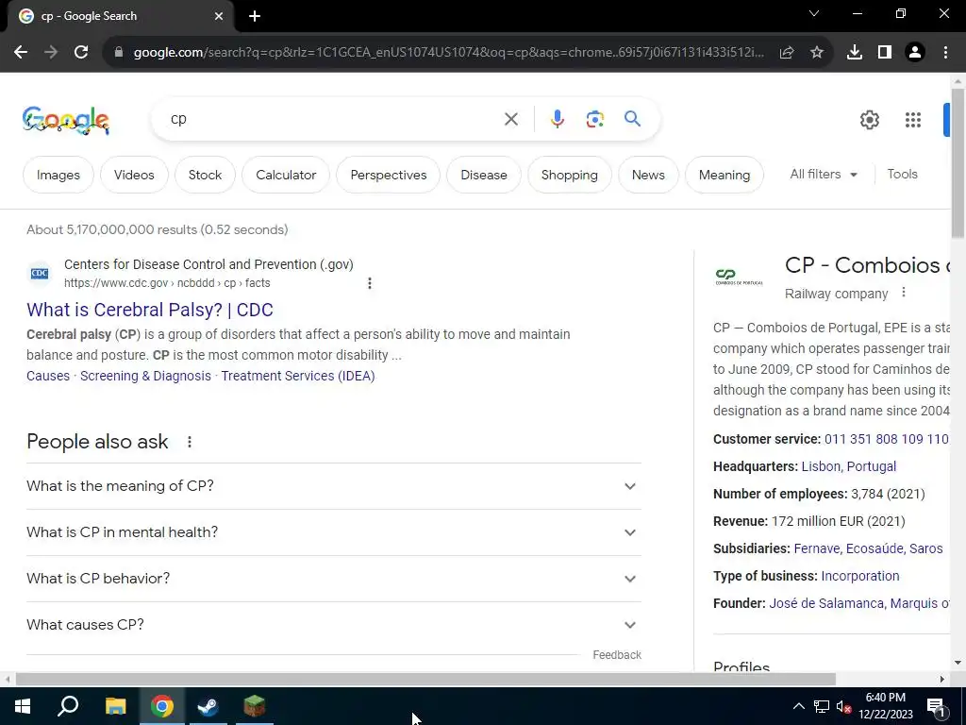
Task: Open Chrome downloads icon
Action: (855, 53)
